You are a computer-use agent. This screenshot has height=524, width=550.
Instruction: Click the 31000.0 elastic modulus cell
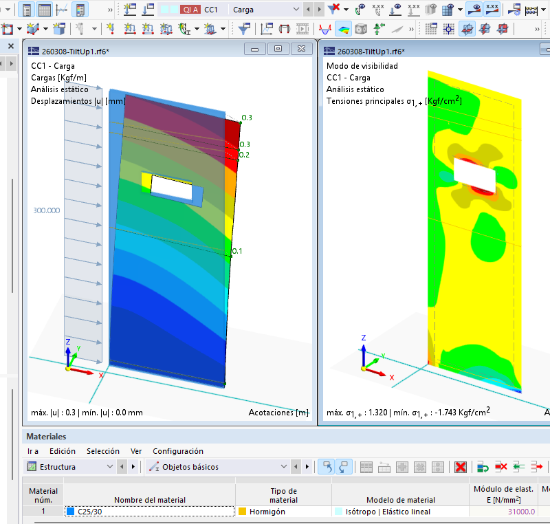503,512
